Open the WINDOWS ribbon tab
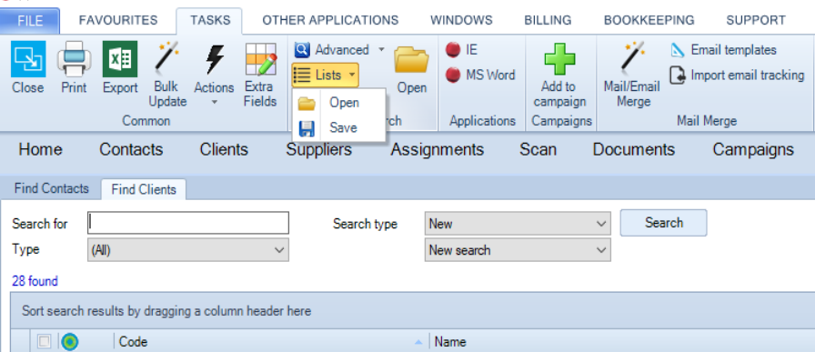 tap(461, 20)
